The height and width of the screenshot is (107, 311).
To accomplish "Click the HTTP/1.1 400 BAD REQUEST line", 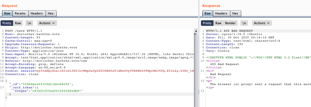I will (x=230, y=31).
